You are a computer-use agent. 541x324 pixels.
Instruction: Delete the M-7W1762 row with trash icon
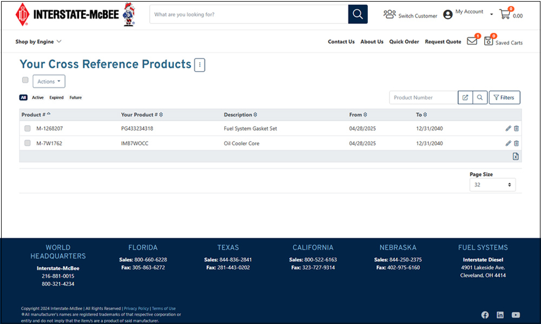coord(517,143)
